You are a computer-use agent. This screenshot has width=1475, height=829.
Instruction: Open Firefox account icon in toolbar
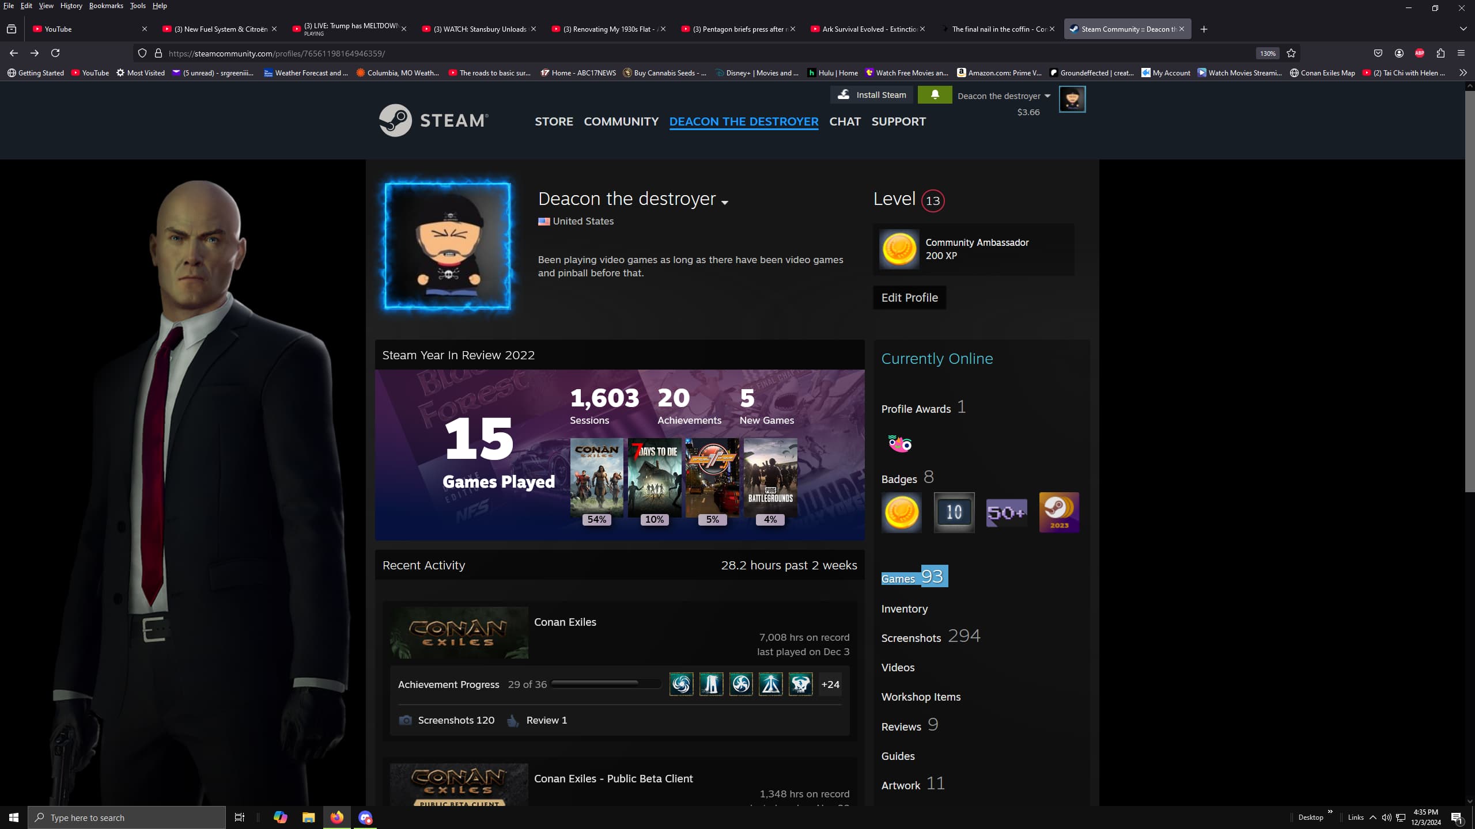pyautogui.click(x=1399, y=53)
